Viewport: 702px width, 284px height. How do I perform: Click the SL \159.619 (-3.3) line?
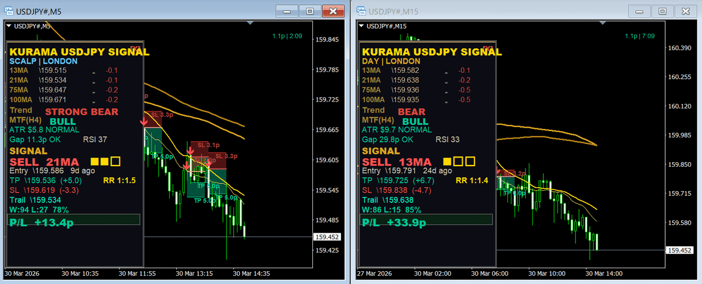coord(45,190)
